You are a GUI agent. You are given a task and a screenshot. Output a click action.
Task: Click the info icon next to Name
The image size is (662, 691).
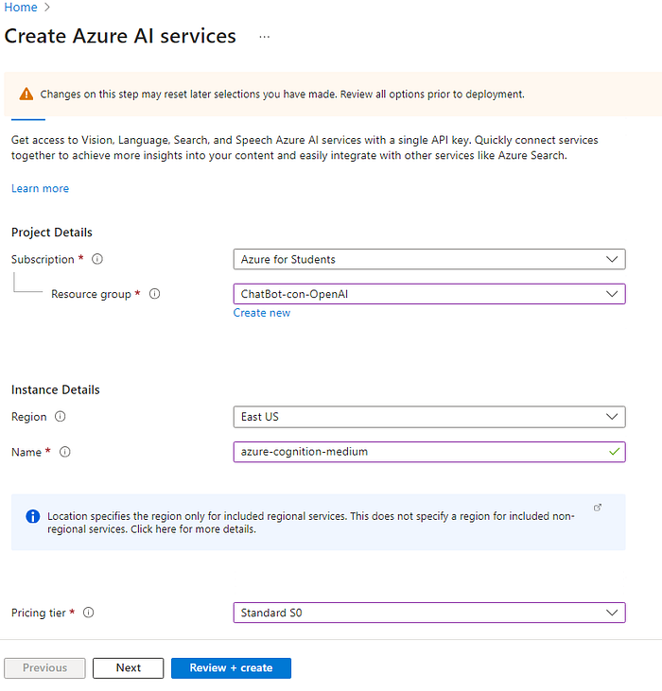tap(65, 452)
